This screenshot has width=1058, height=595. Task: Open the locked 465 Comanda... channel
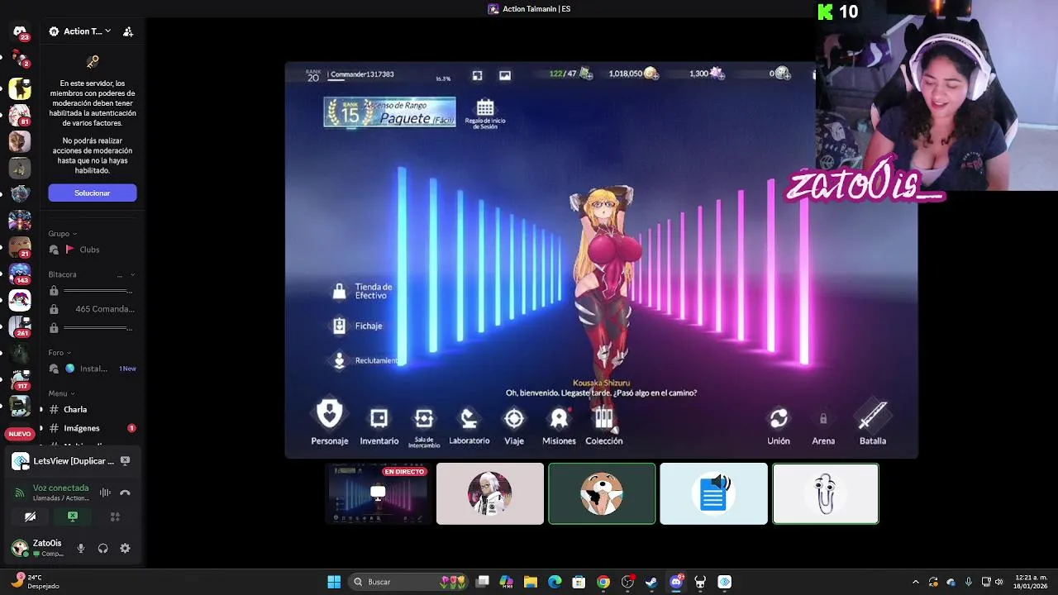click(x=91, y=309)
